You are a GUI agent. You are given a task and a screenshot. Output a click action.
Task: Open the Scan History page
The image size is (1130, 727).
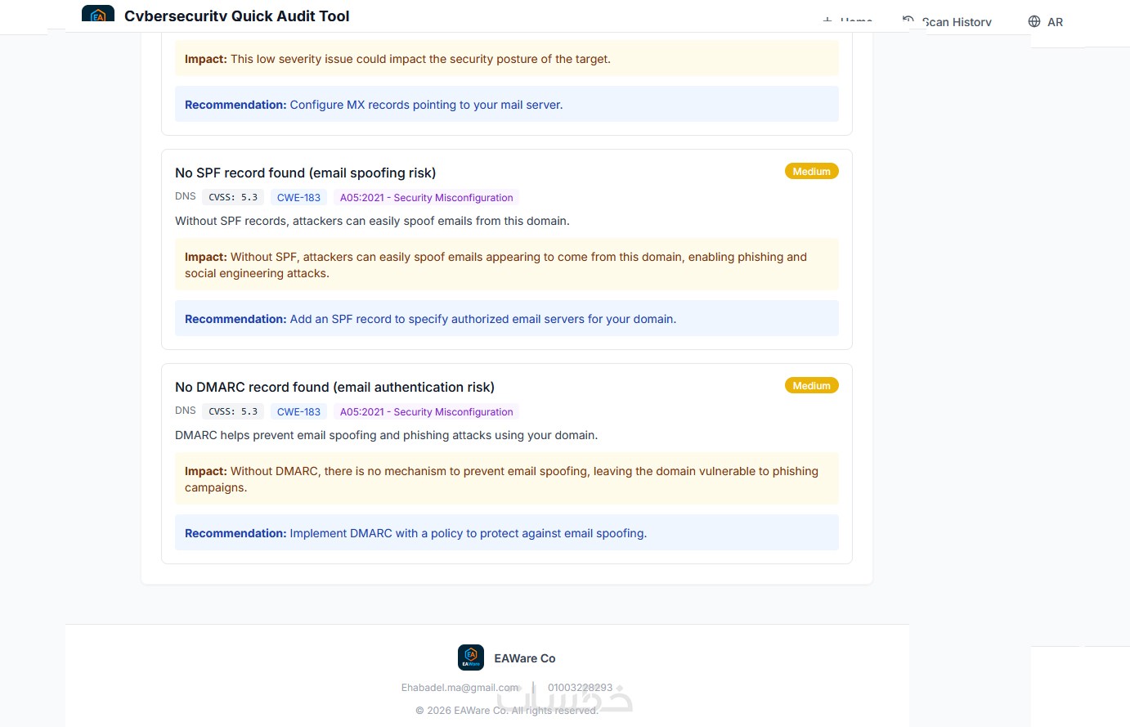pos(957,22)
